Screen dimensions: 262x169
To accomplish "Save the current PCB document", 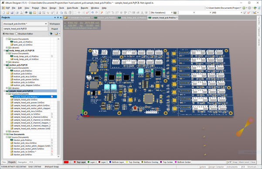I will coord(12,13).
